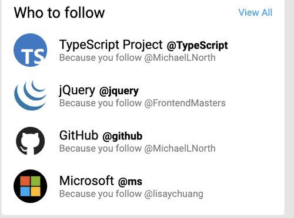The image size is (294, 218).
Task: Click the TypeScript TS avatar icon
Action: [x=31, y=50]
